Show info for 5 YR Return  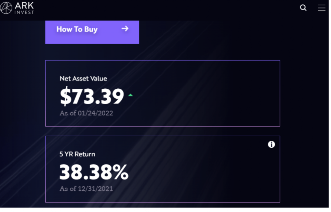pyautogui.click(x=271, y=145)
